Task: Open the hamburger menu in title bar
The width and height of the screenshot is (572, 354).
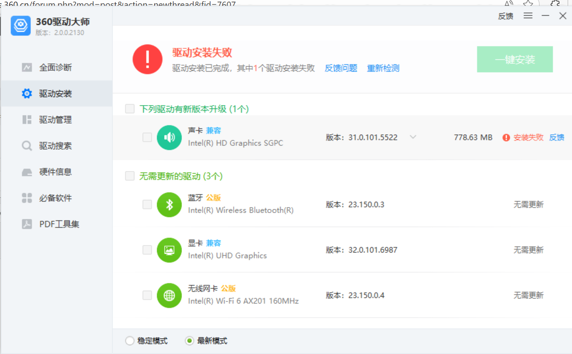Action: [528, 16]
